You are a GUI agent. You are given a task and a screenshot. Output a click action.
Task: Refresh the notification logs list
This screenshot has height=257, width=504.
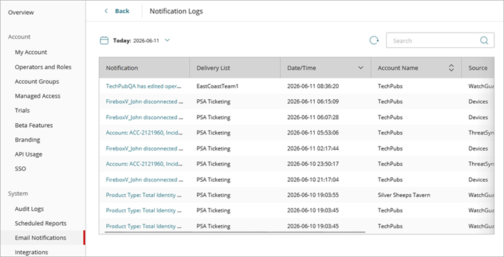(x=374, y=41)
